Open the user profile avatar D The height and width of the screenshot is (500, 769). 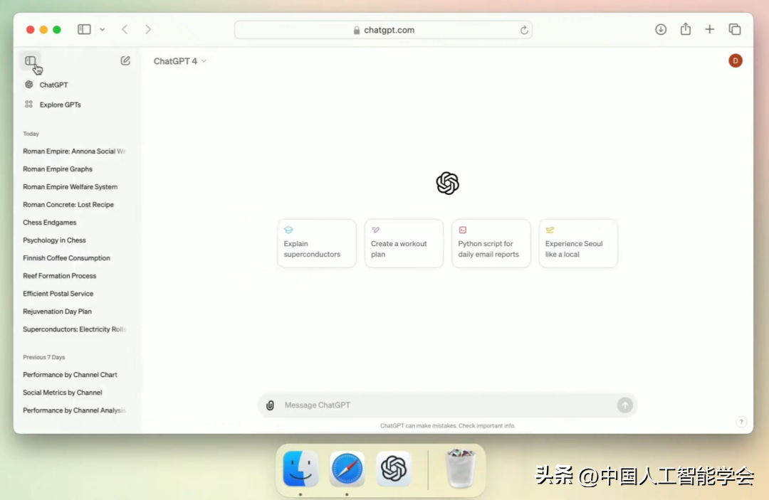tap(735, 61)
